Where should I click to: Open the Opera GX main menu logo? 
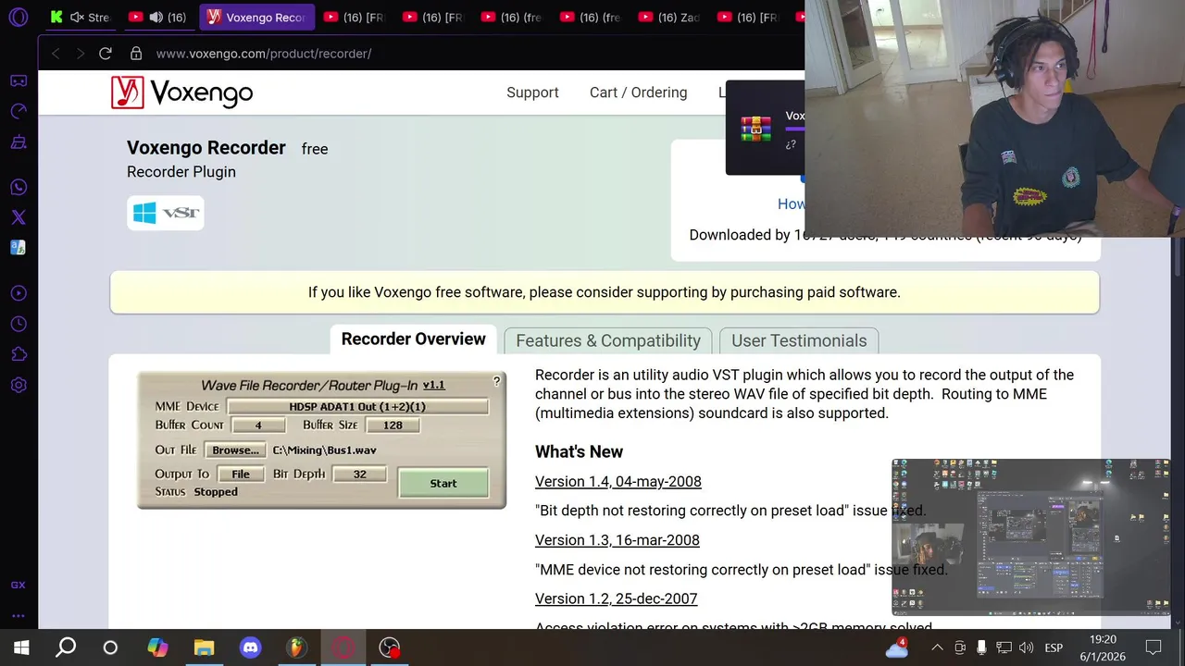(x=18, y=17)
